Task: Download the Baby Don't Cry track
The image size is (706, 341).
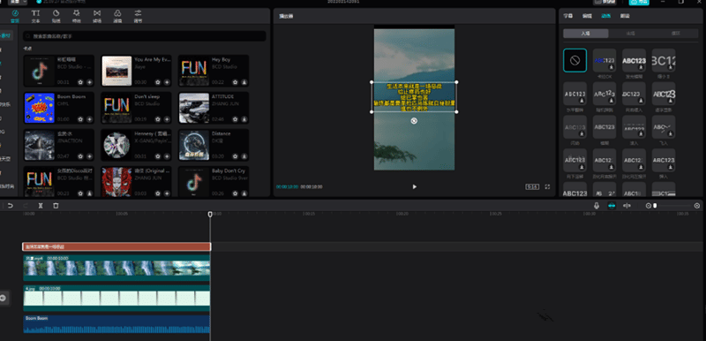Action: click(244, 193)
